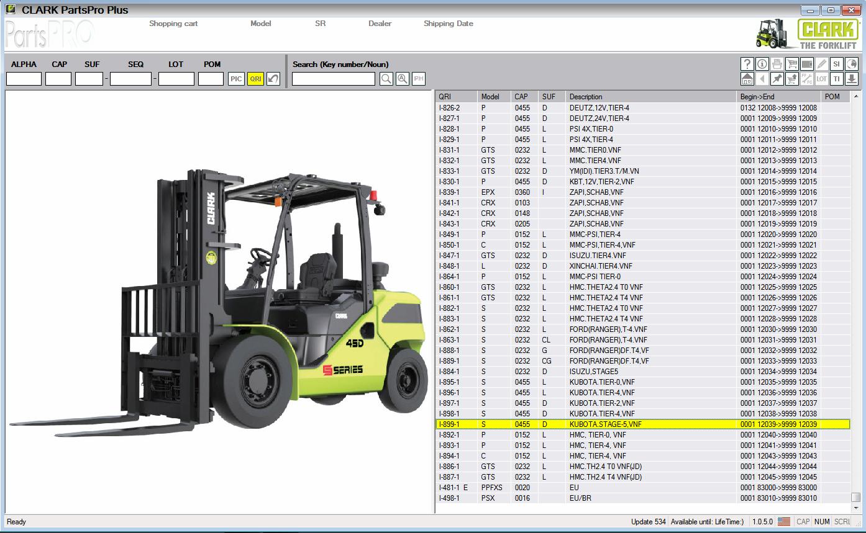Viewport: 866px width, 533px height.
Task: Select row I-892-1 HMC, TIER-0, VNF
Action: click(x=643, y=435)
